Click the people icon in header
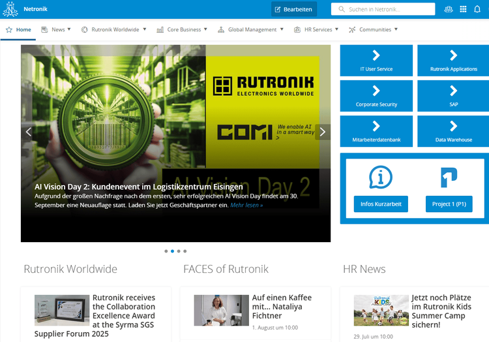Screen dimensions: 489x342 (x=448, y=9)
